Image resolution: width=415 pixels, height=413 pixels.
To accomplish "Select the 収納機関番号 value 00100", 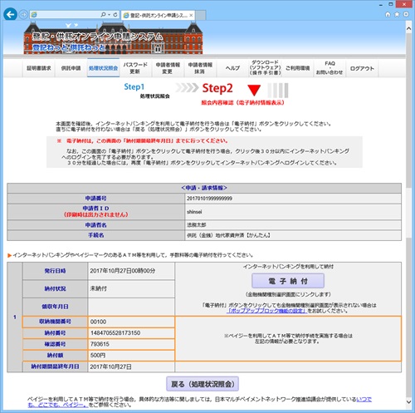I will click(x=98, y=322).
